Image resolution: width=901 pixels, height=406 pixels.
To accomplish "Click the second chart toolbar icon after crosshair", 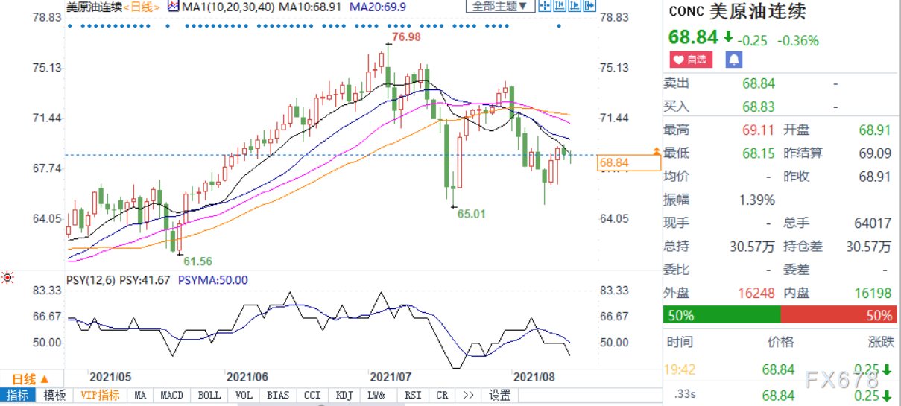I will pyautogui.click(x=559, y=7).
